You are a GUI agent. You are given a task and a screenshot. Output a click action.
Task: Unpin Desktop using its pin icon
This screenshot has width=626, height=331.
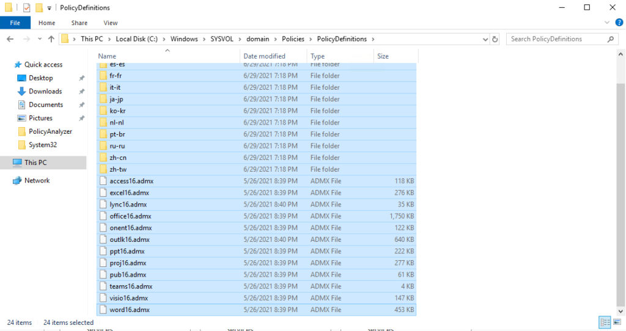tap(81, 78)
